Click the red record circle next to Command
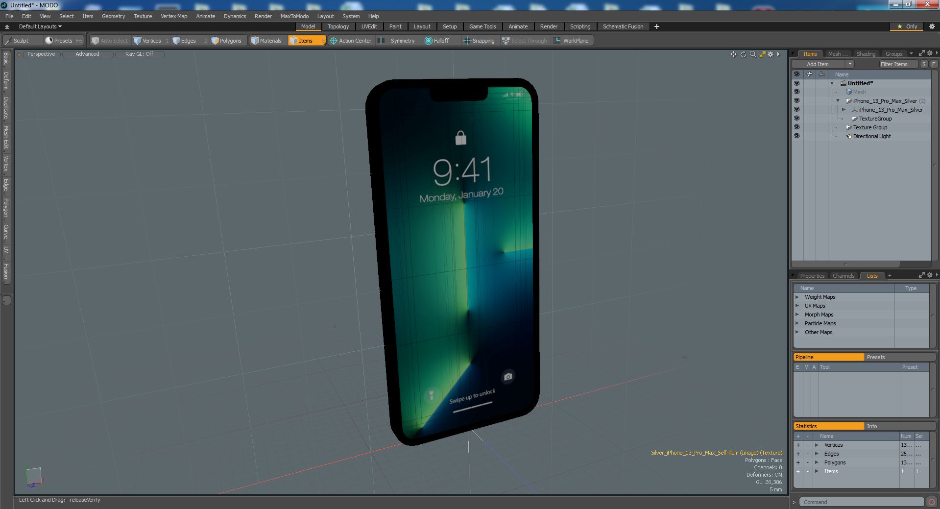 pos(931,502)
